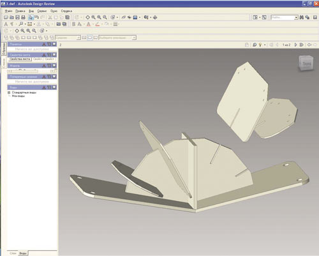Close the Поперечные сечения panel
This screenshot has height=256, width=319.
[x=54, y=77]
